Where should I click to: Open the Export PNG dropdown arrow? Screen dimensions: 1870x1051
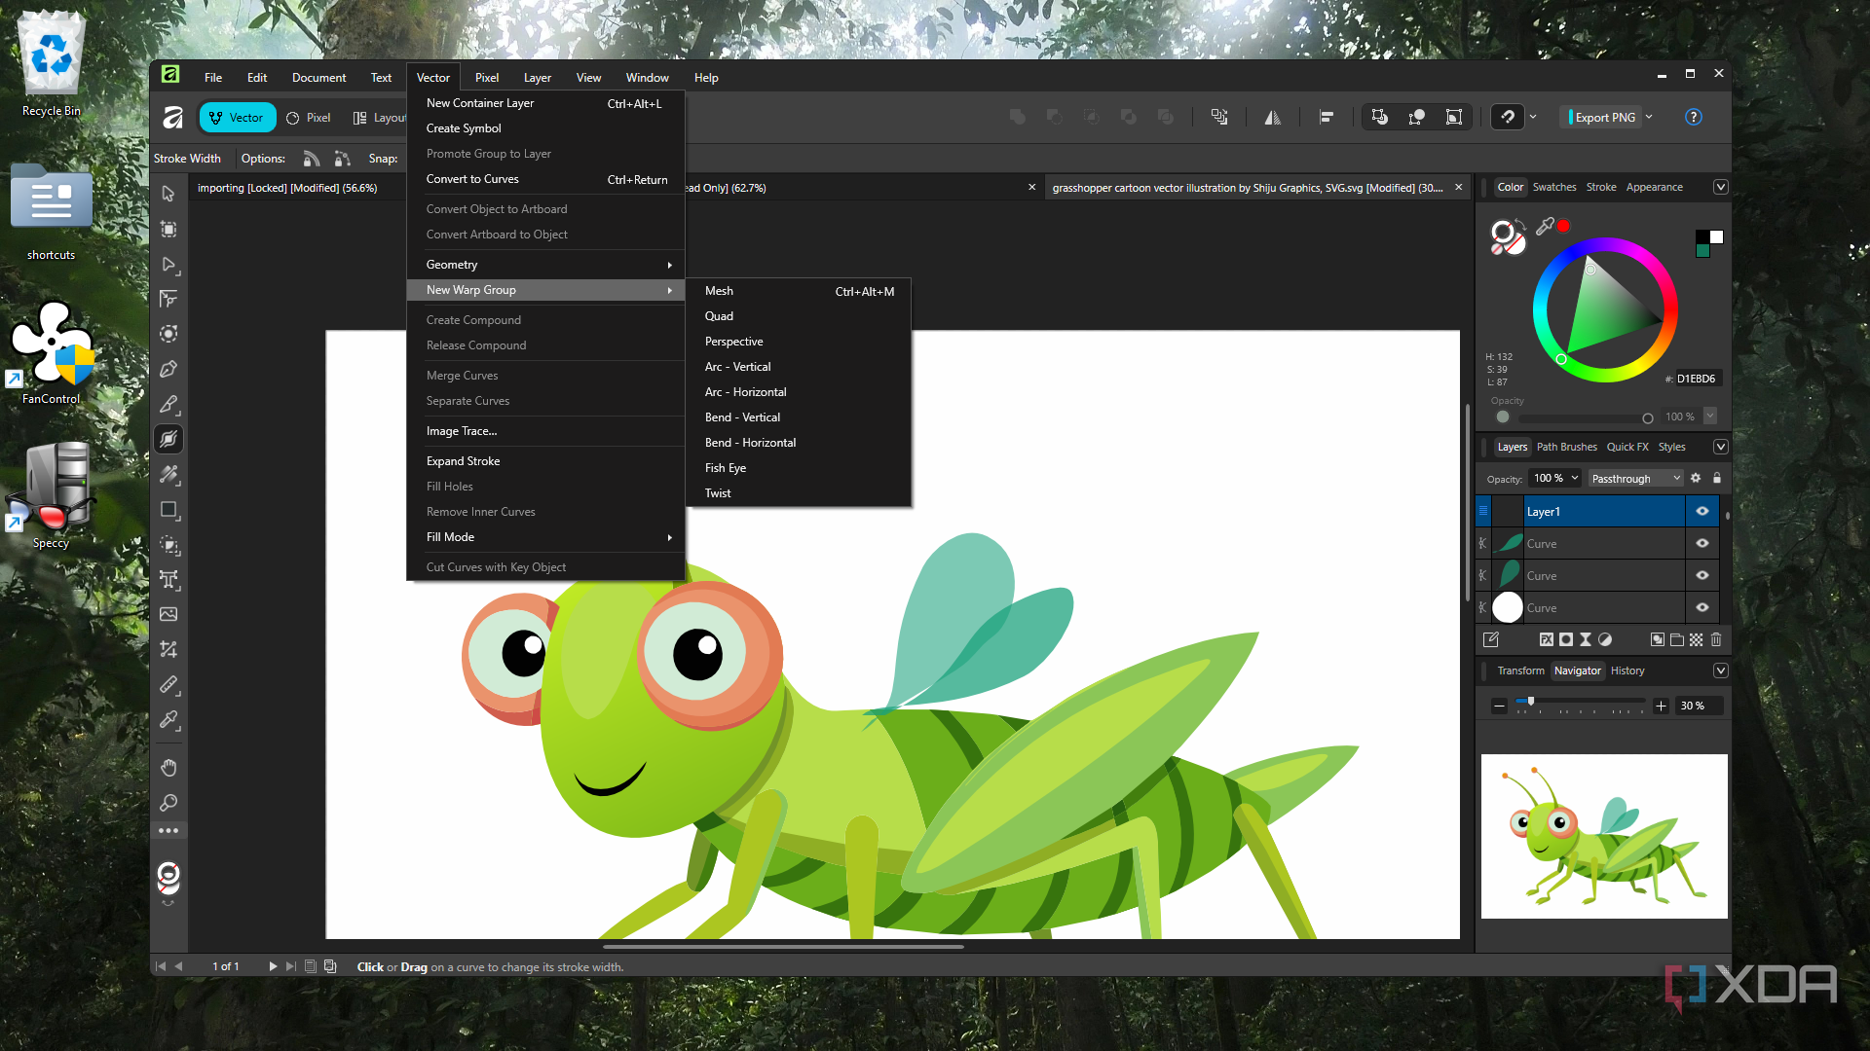[1649, 117]
